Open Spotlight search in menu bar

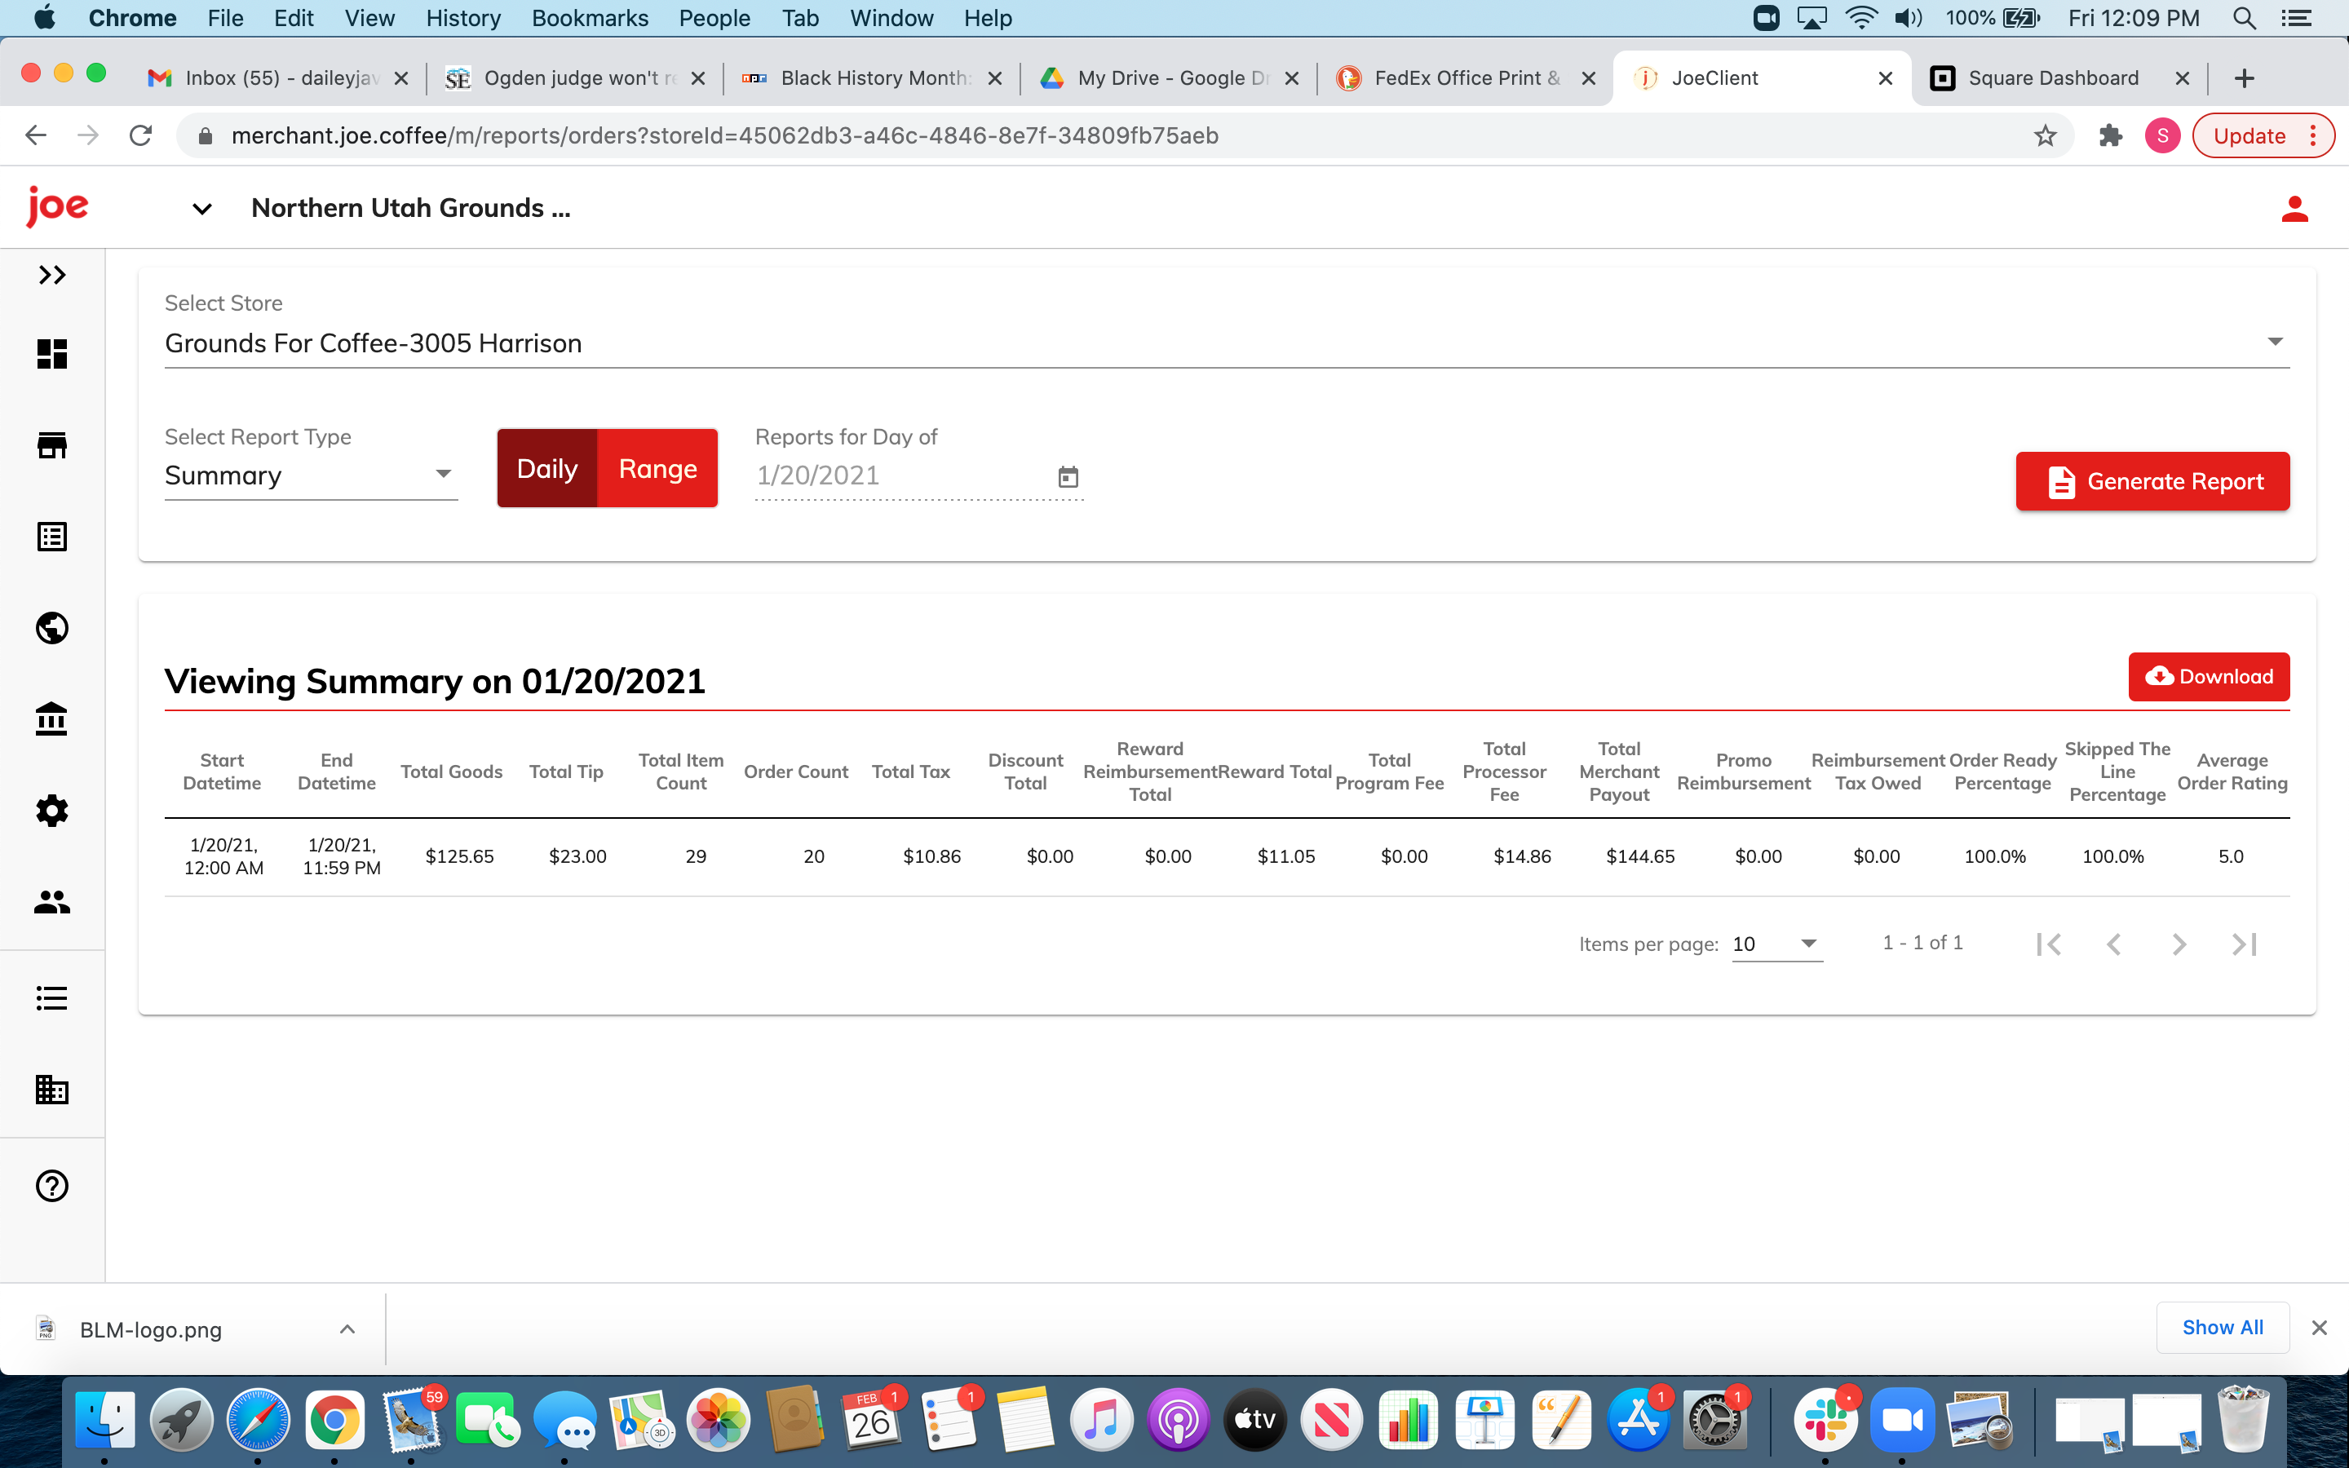click(2244, 17)
